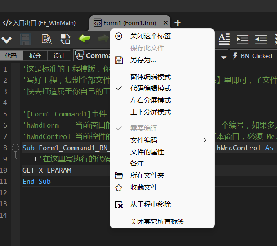Image resolution: width=277 pixels, height=246 pixels.
Task: Click the replace/swap icon in toolbar
Action: point(65,39)
